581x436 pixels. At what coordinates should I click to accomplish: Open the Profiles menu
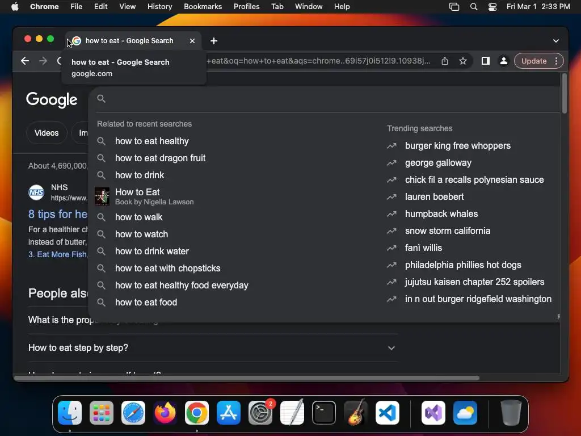pyautogui.click(x=246, y=7)
